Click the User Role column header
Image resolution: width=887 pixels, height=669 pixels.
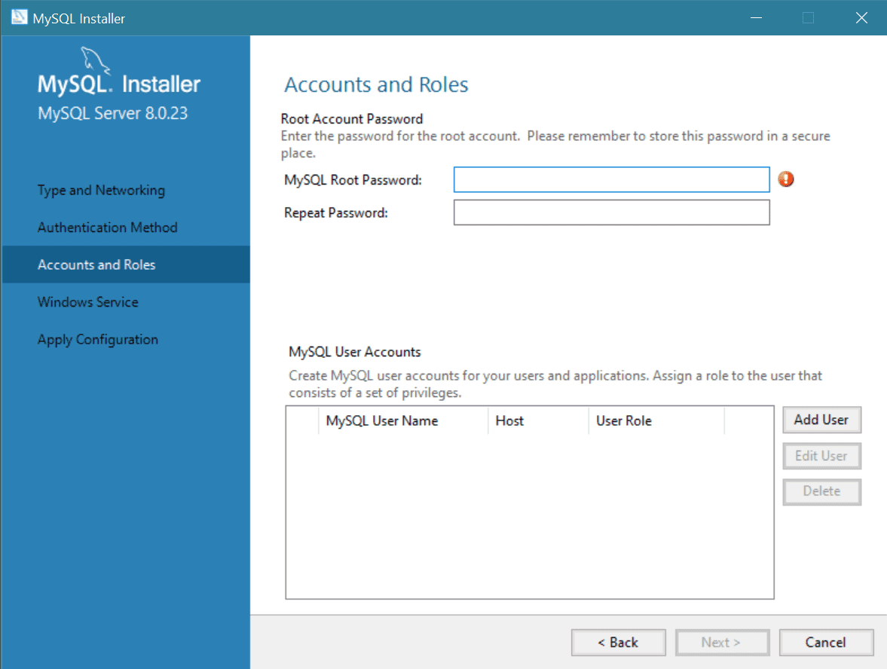pos(623,421)
